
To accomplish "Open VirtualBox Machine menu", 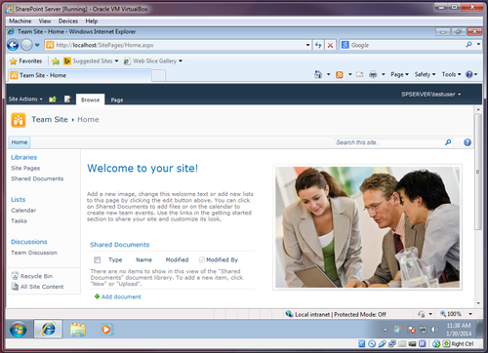I will click(20, 21).
